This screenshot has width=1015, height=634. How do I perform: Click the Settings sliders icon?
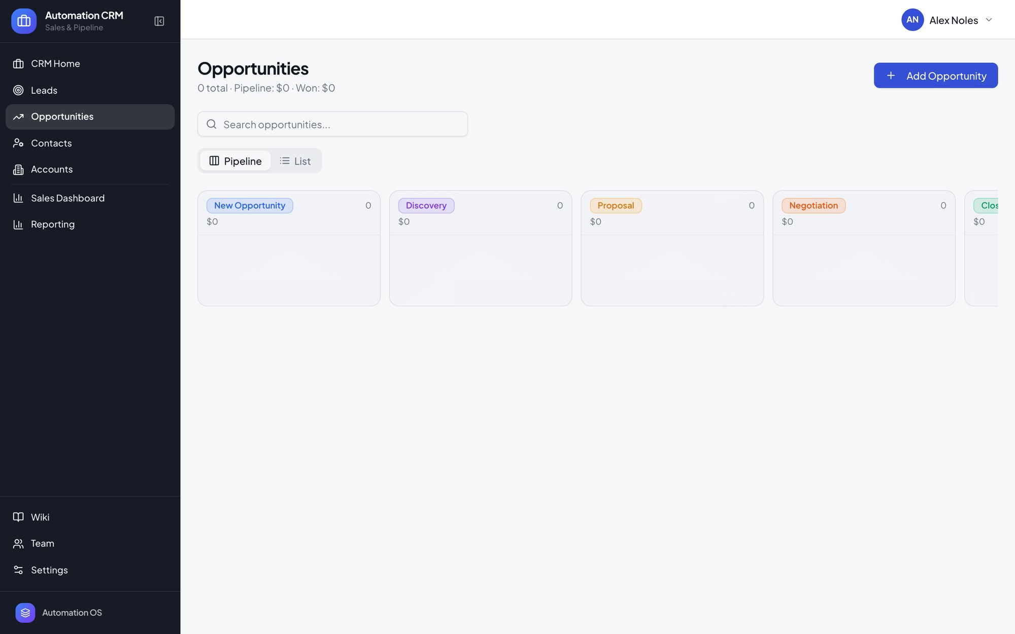click(18, 570)
